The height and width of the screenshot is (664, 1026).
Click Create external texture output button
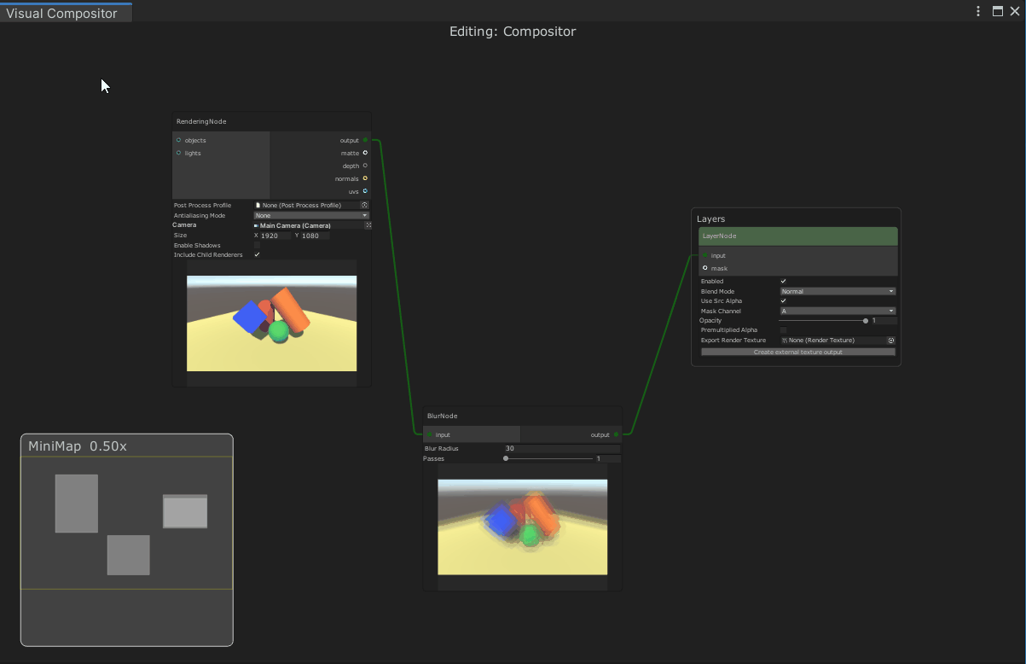797,352
